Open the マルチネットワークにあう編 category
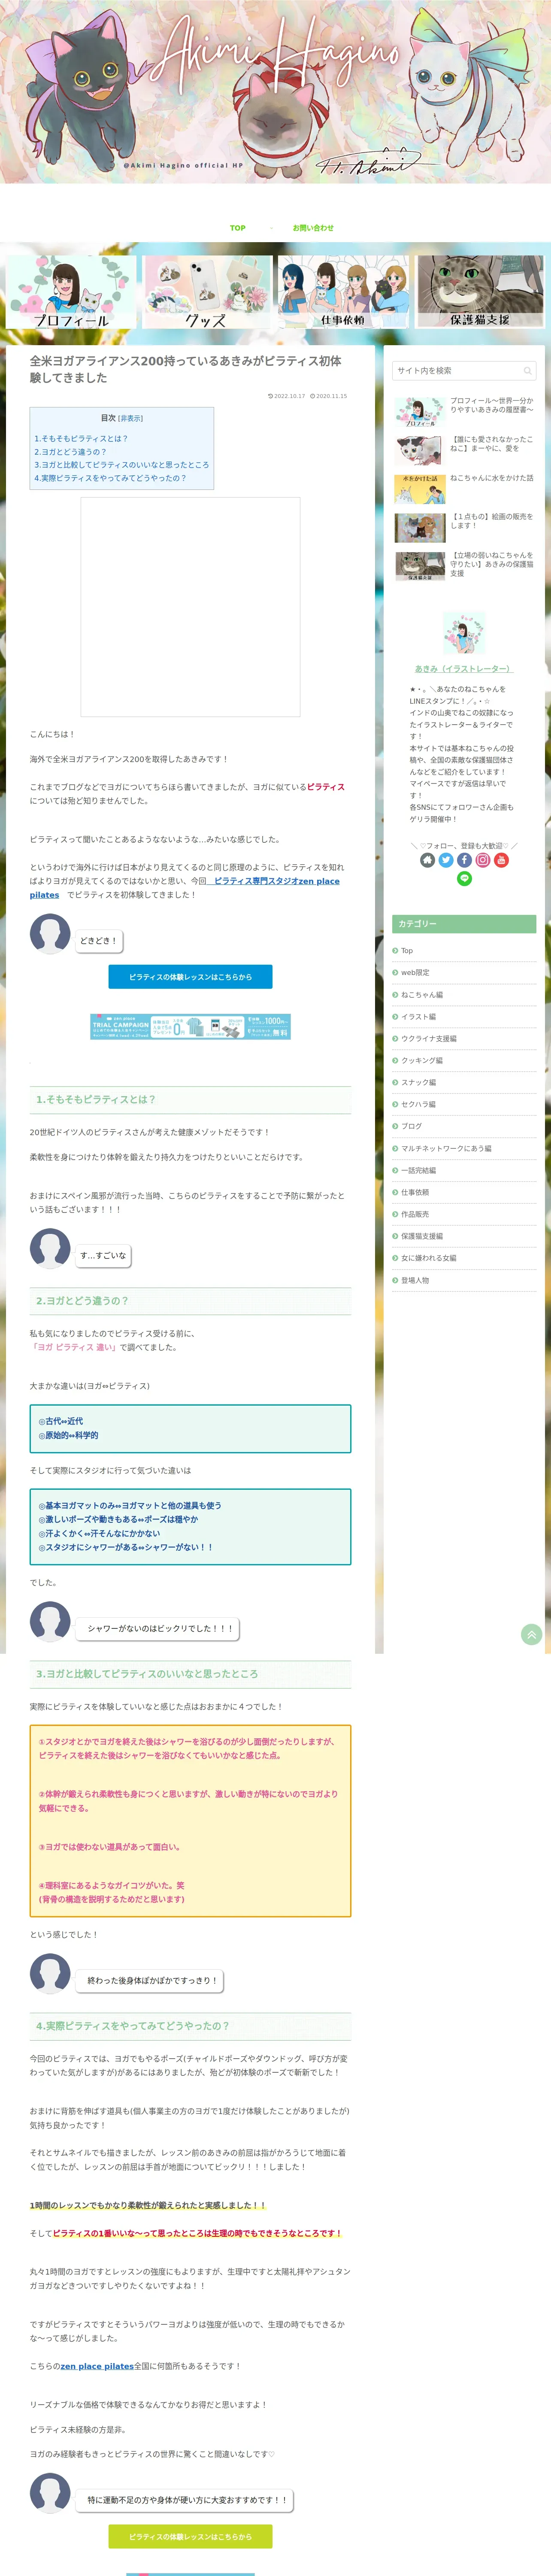The image size is (551, 2576). tap(446, 1149)
